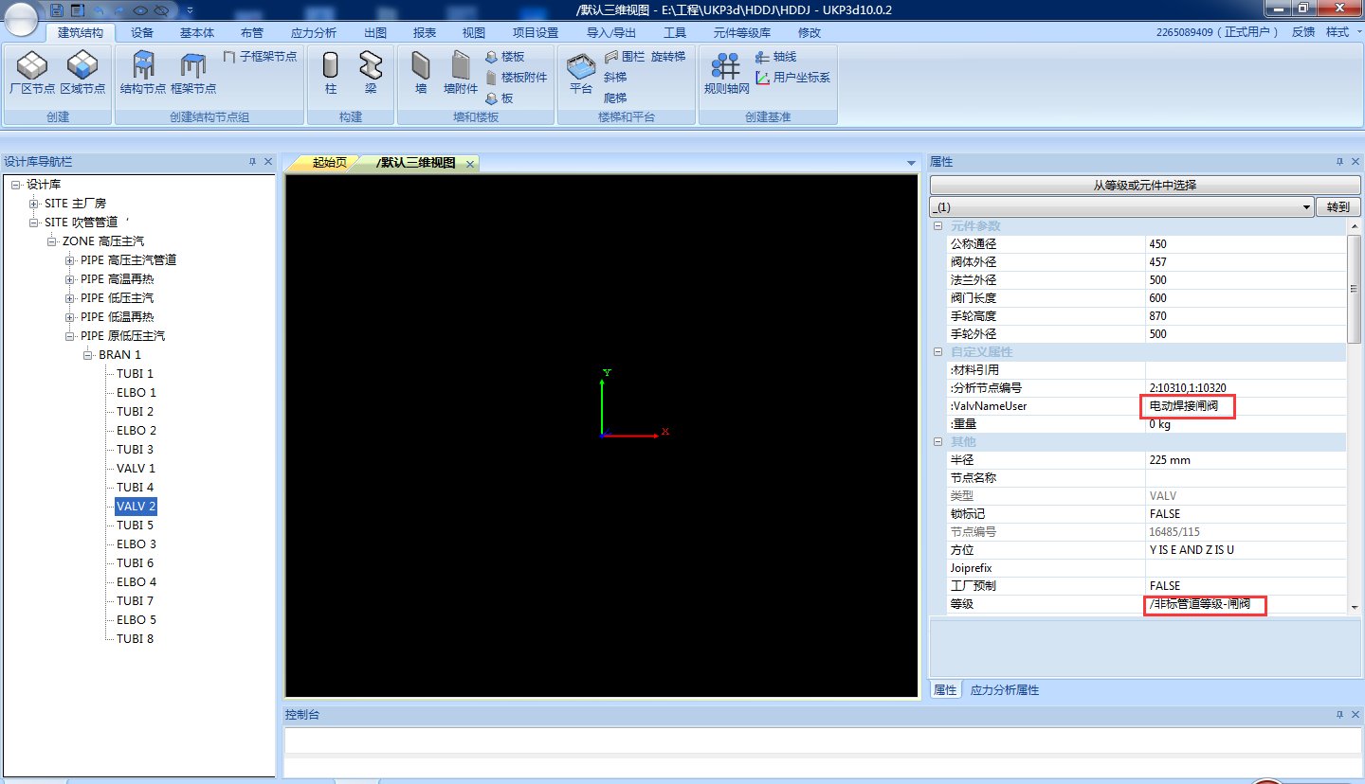Toggle the pin on 设计库导航栏 panel

(x=252, y=162)
